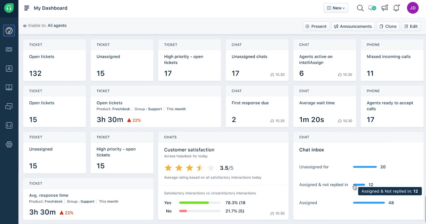Open the JD profile avatar menu
The image size is (426, 224).
pos(413,8)
